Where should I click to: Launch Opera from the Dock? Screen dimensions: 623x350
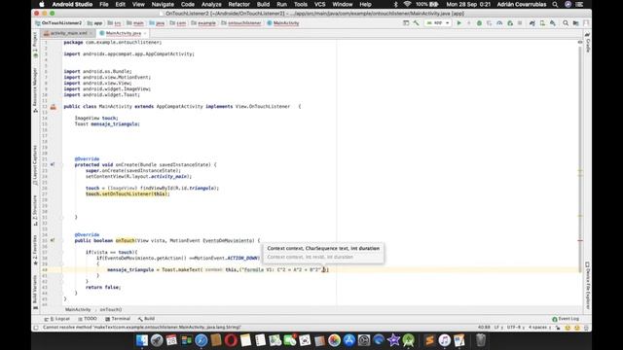(x=231, y=340)
